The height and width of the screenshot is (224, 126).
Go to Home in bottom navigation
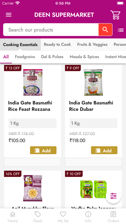13,217
